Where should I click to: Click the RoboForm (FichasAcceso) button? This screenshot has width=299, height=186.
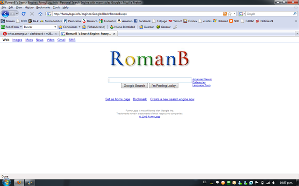(93, 27)
